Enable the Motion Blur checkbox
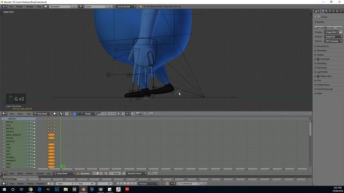This screenshot has width=344, height=193. tap(318, 76)
